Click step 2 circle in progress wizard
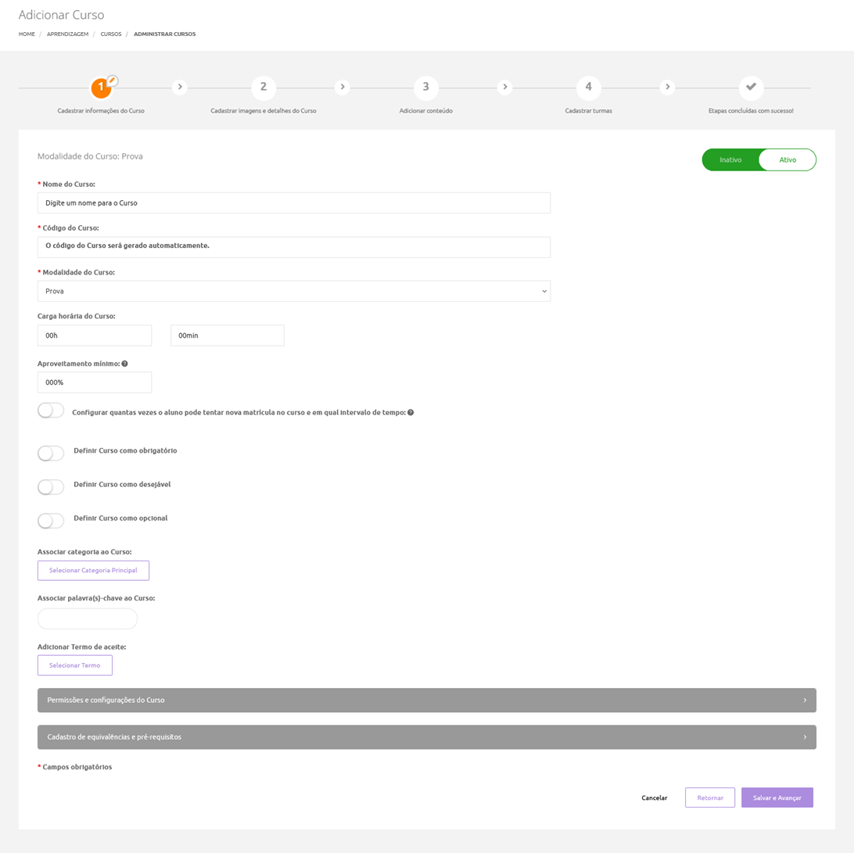854x853 pixels. coord(264,87)
